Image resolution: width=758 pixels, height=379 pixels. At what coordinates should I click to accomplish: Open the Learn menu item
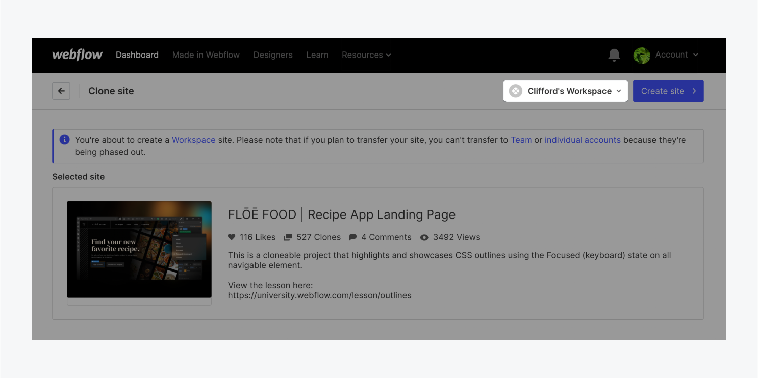[x=317, y=55]
